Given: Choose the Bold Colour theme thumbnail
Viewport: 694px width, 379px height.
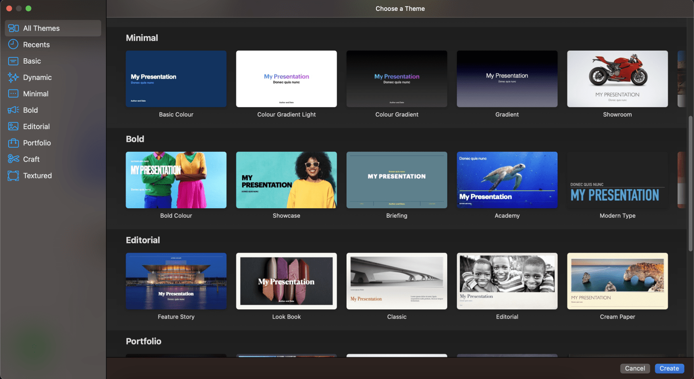Looking at the screenshot, I should coord(176,180).
